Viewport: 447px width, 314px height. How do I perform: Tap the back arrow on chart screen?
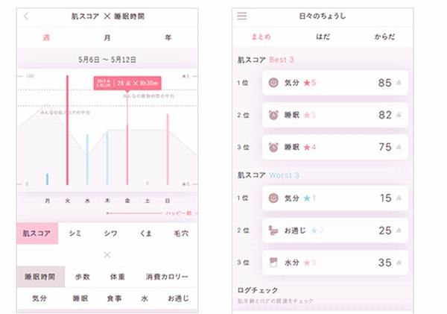[x=27, y=16]
